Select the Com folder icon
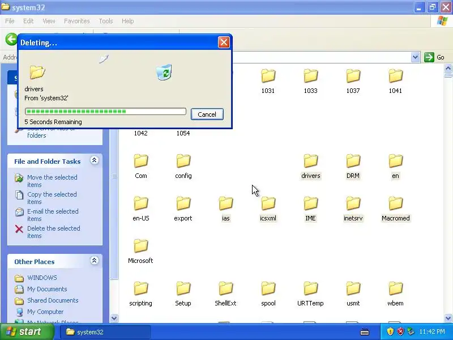Image resolution: width=453 pixels, height=340 pixels. [140, 161]
